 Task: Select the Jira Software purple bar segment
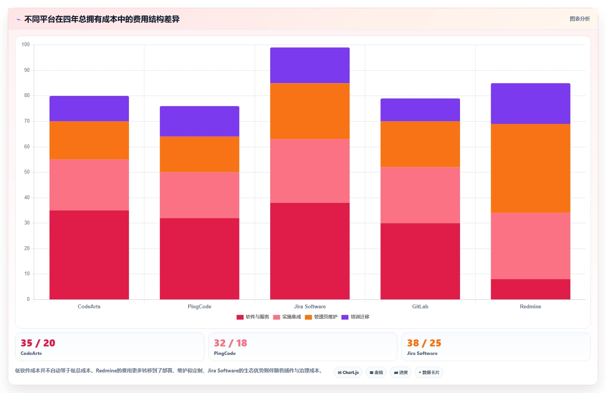pyautogui.click(x=310, y=65)
